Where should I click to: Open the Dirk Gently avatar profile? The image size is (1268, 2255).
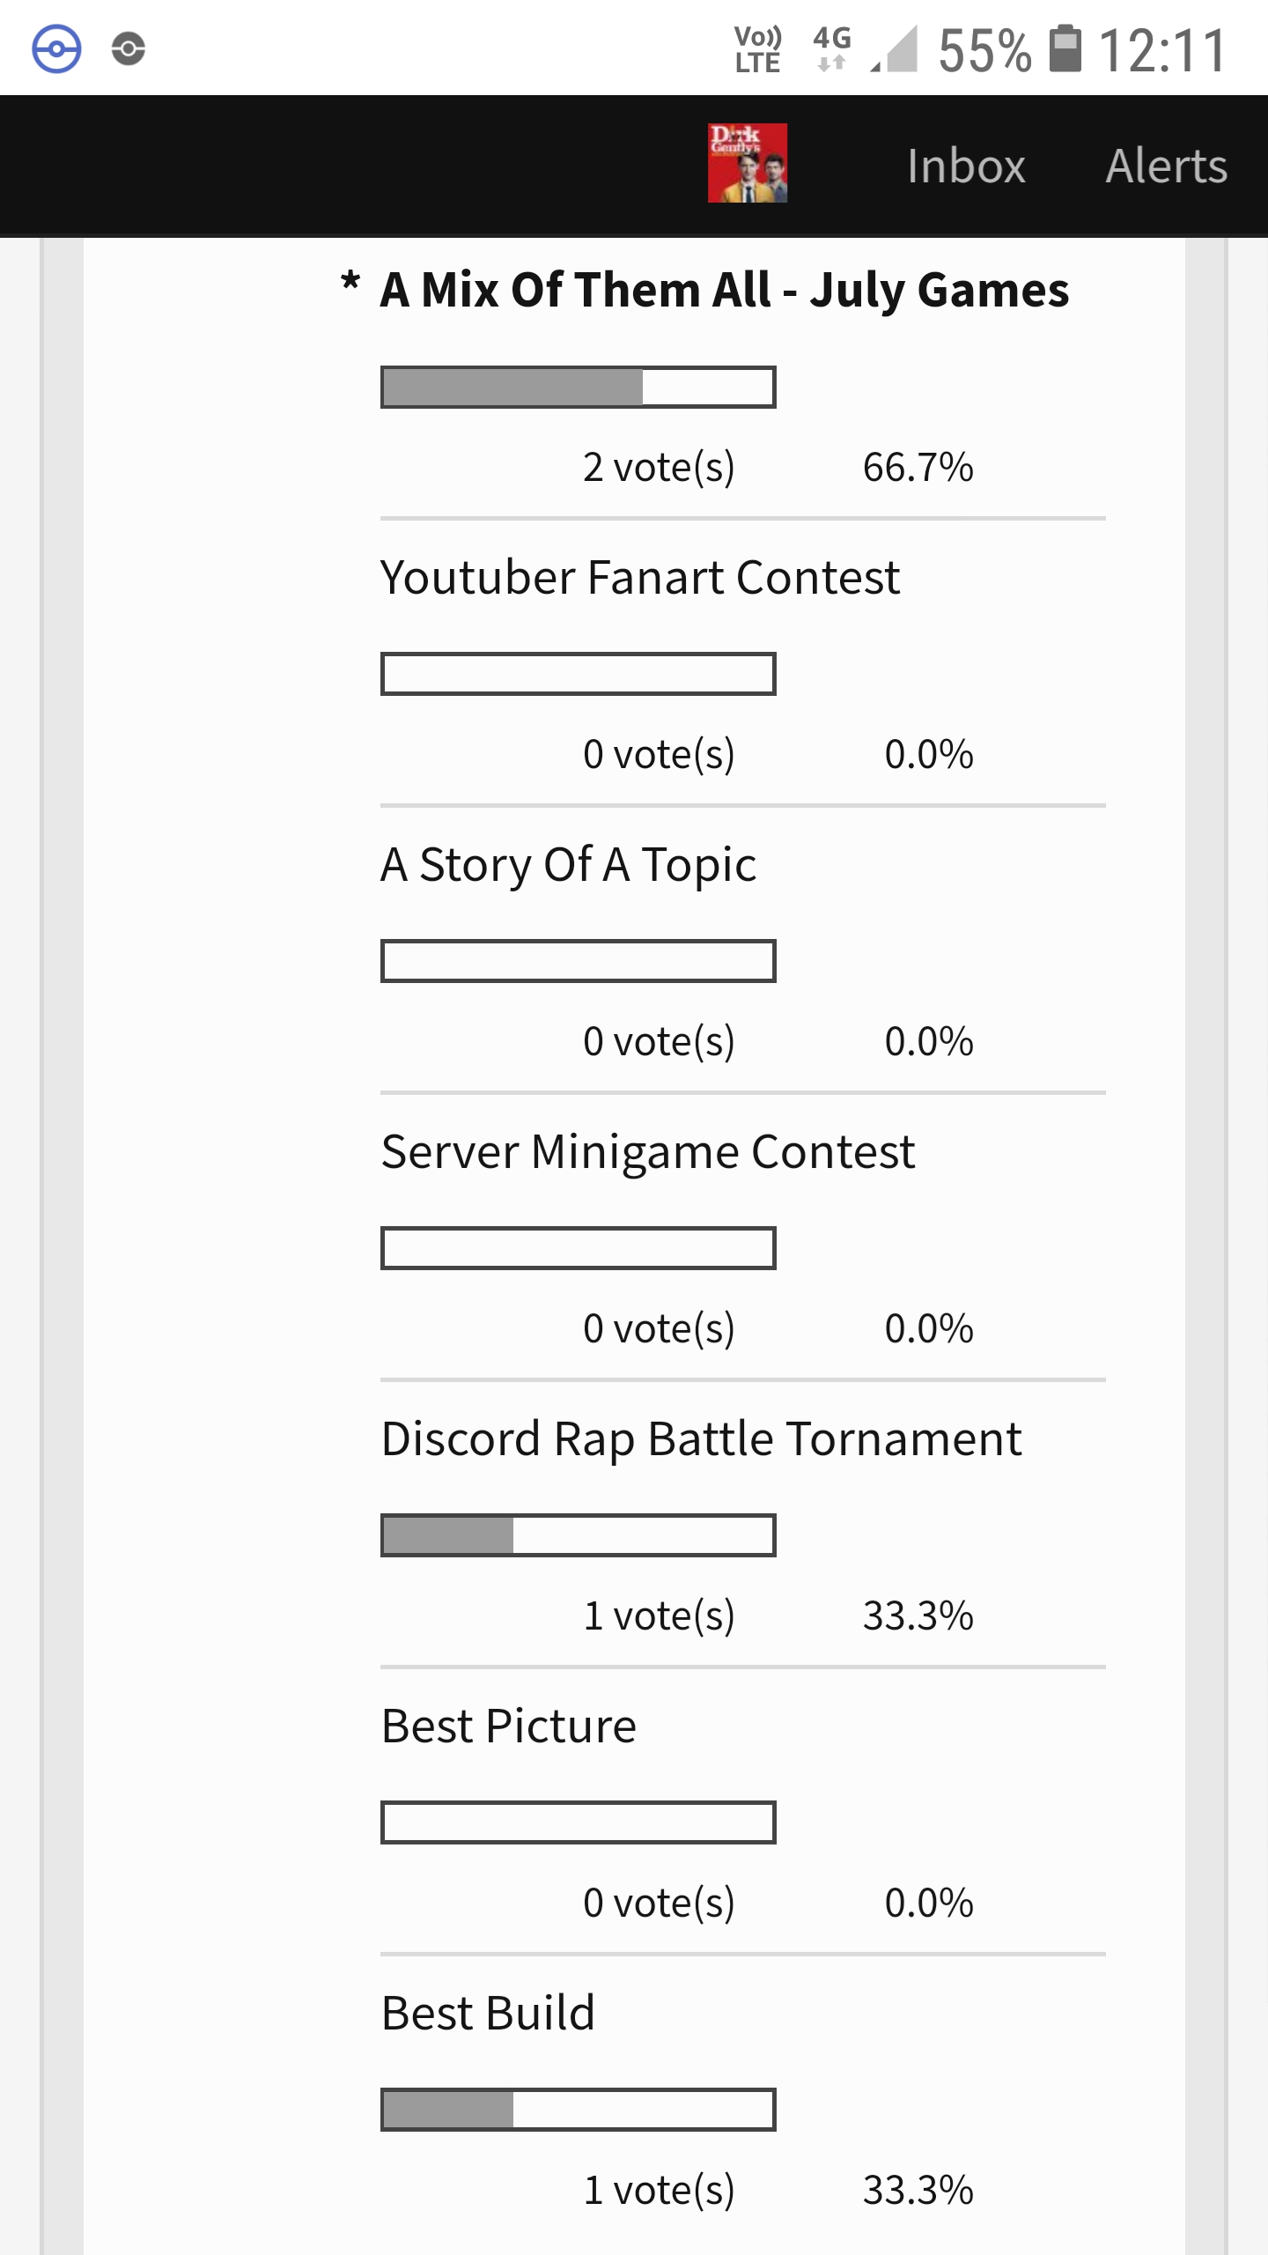[x=748, y=163]
